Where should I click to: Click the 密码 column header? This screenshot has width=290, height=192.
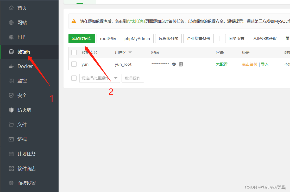[x=155, y=52]
